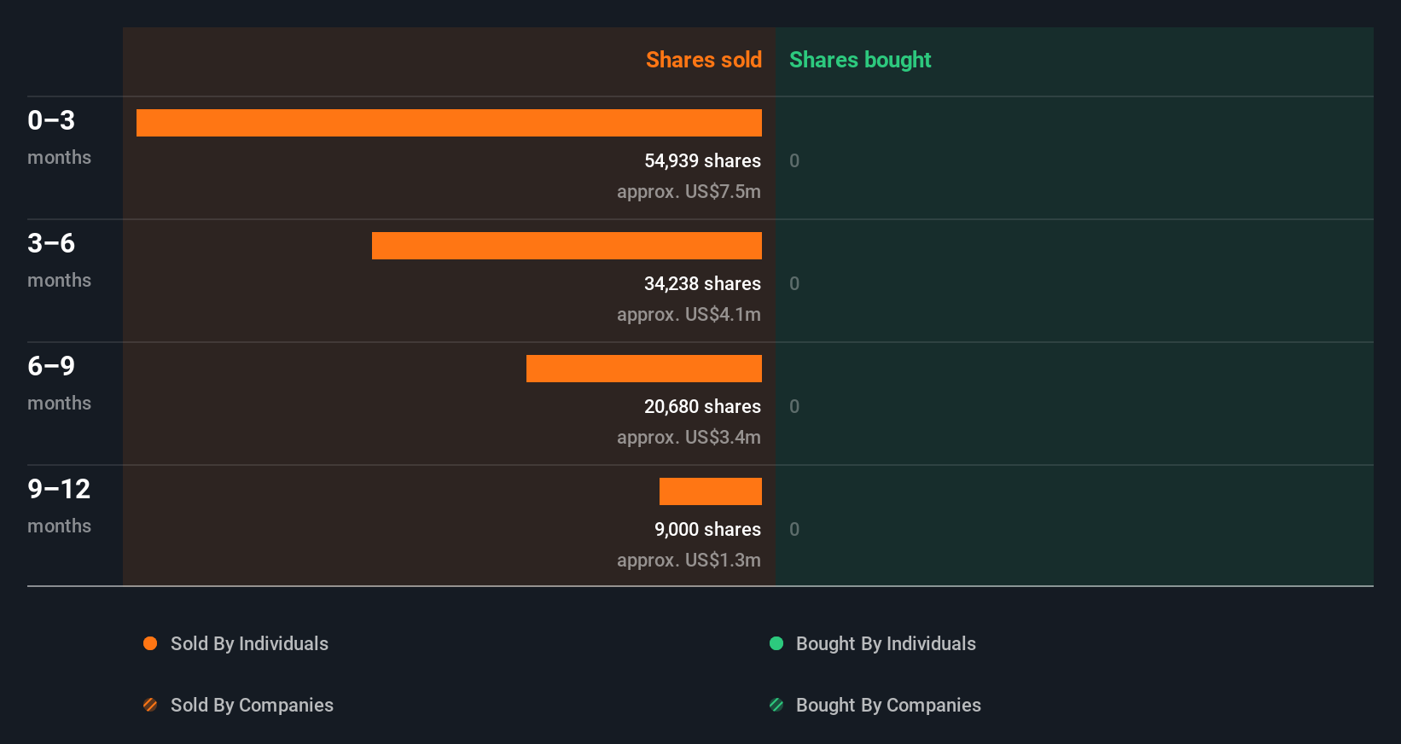Click the orange Sold By Individuals legend dot

[x=150, y=643]
